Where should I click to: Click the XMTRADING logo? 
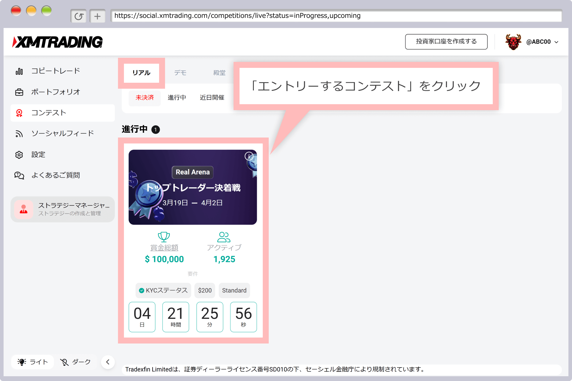[57, 42]
